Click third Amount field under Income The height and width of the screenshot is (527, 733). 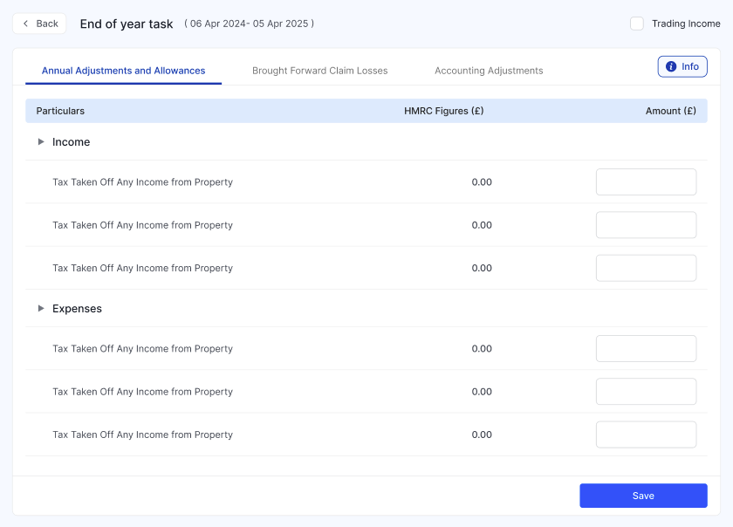646,268
